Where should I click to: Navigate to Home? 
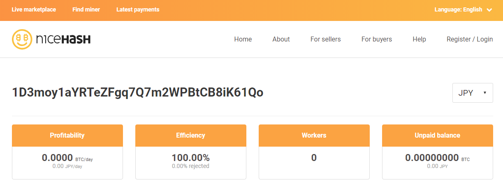click(x=243, y=39)
